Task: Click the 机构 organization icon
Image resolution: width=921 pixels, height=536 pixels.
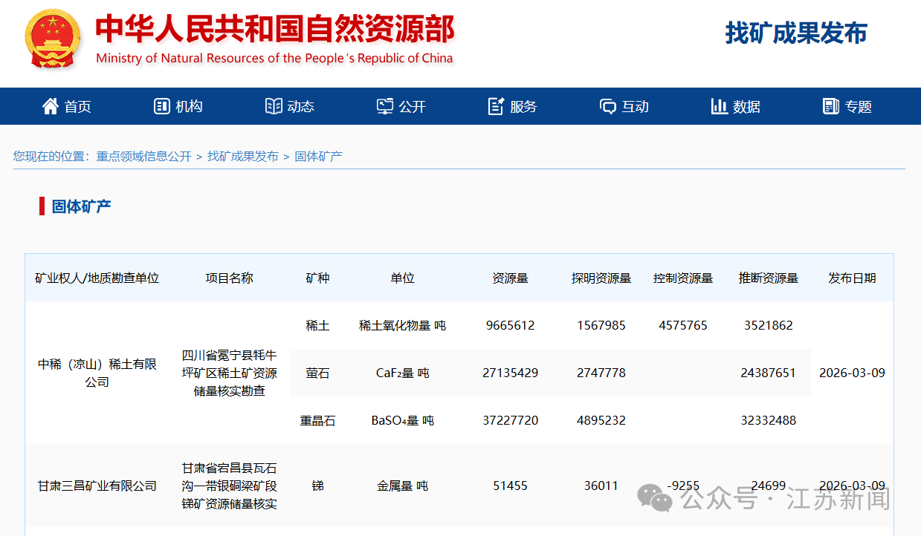Action: coord(161,106)
